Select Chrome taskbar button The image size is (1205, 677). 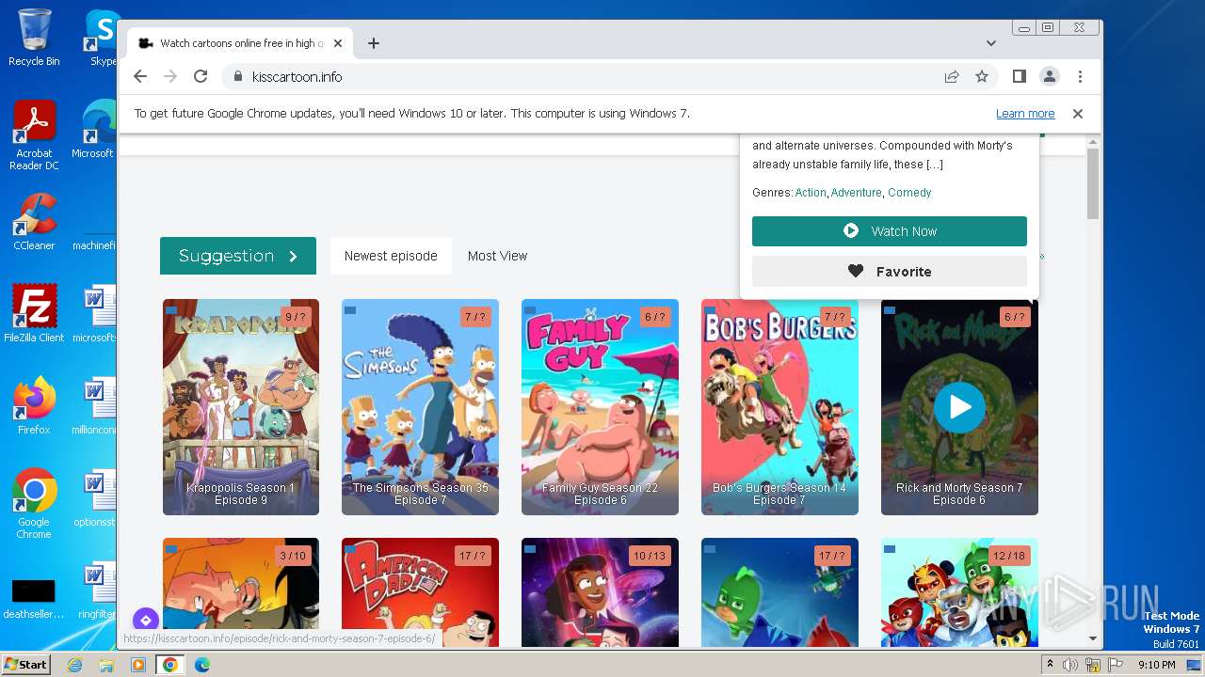(x=170, y=665)
